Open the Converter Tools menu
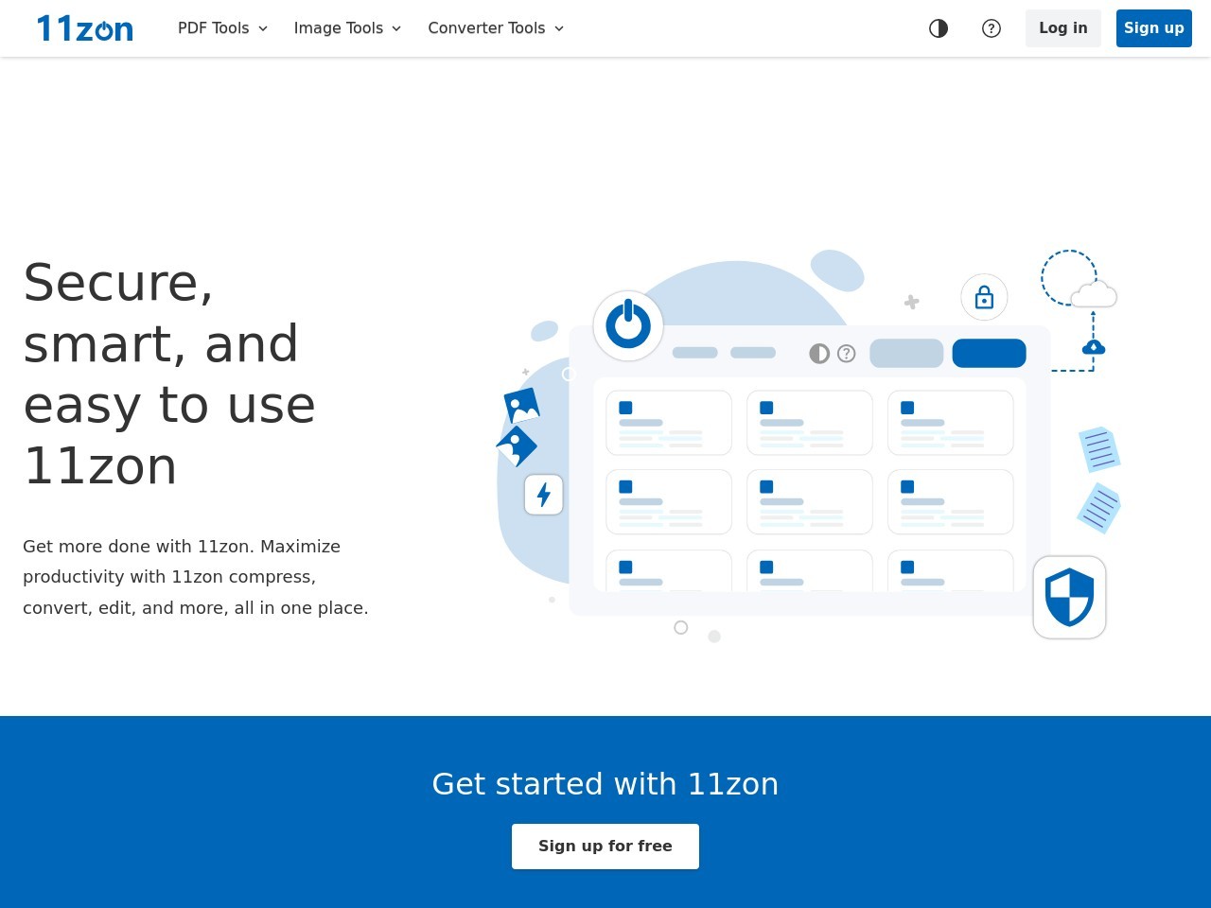1211x908 pixels. pyautogui.click(x=496, y=28)
